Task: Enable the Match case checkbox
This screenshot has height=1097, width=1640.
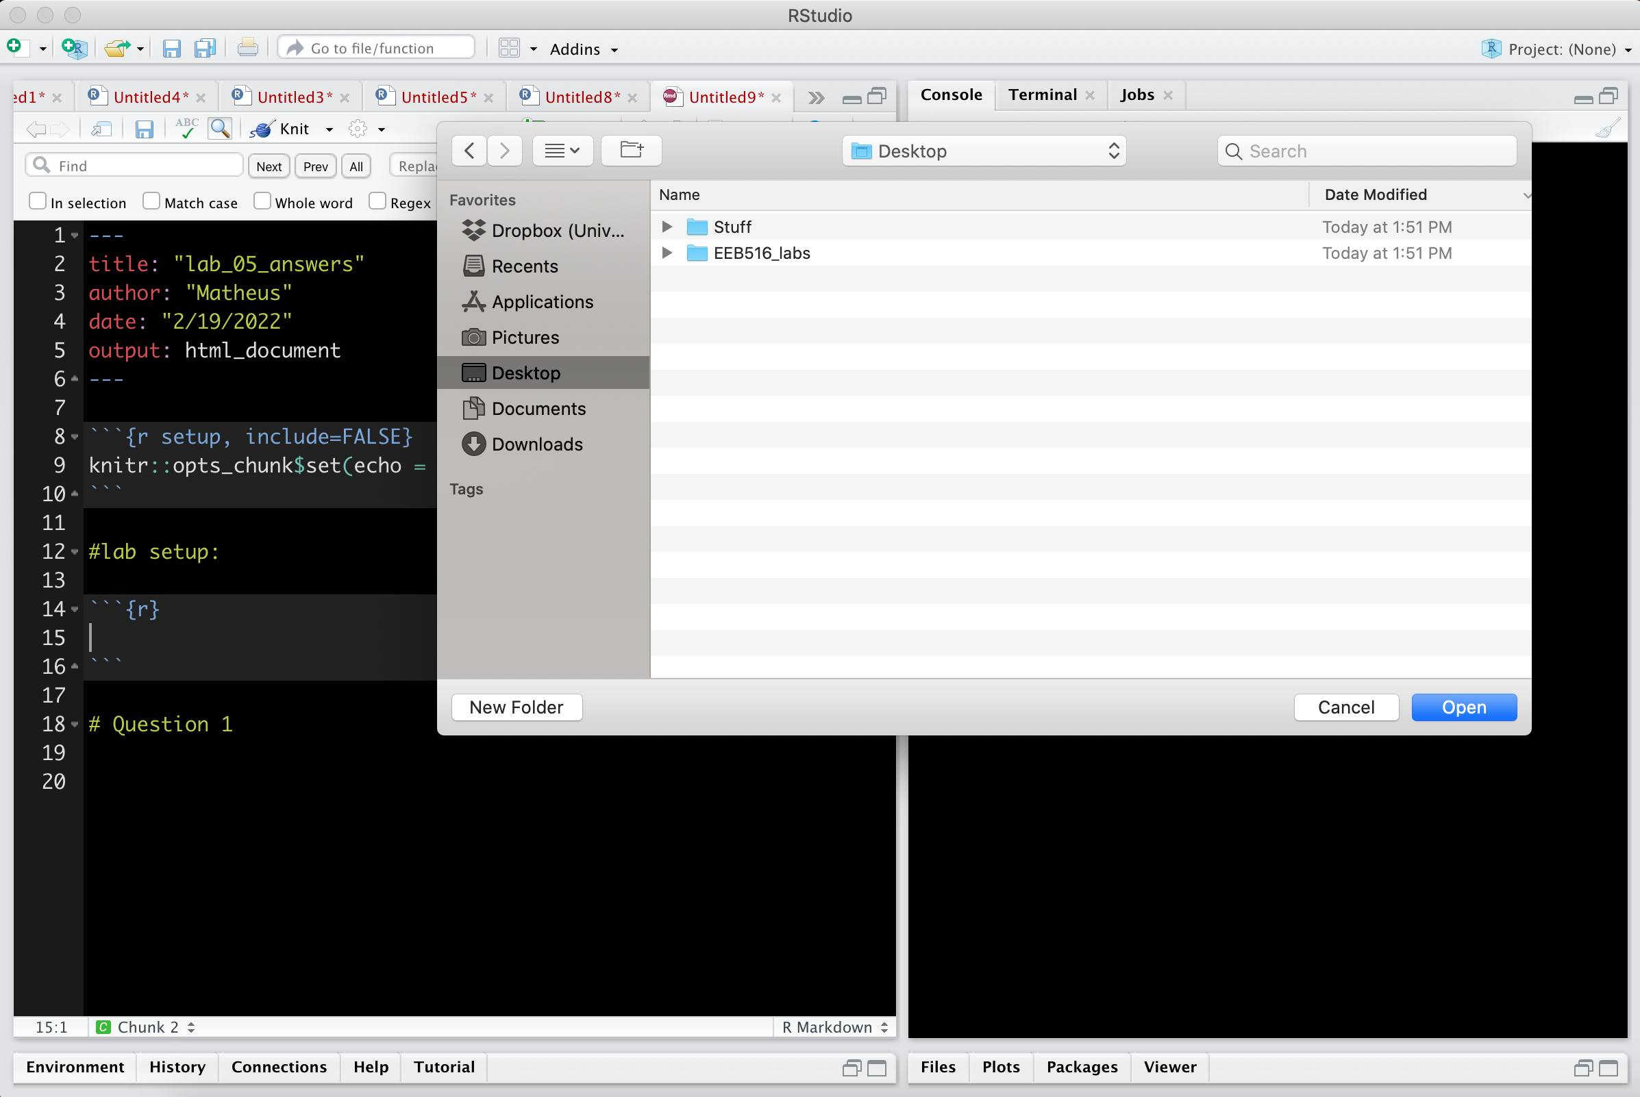Action: (x=152, y=201)
